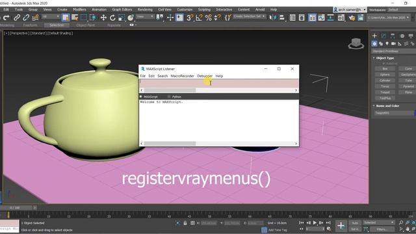
Task: Click the Play Animation button
Action: [315, 223]
